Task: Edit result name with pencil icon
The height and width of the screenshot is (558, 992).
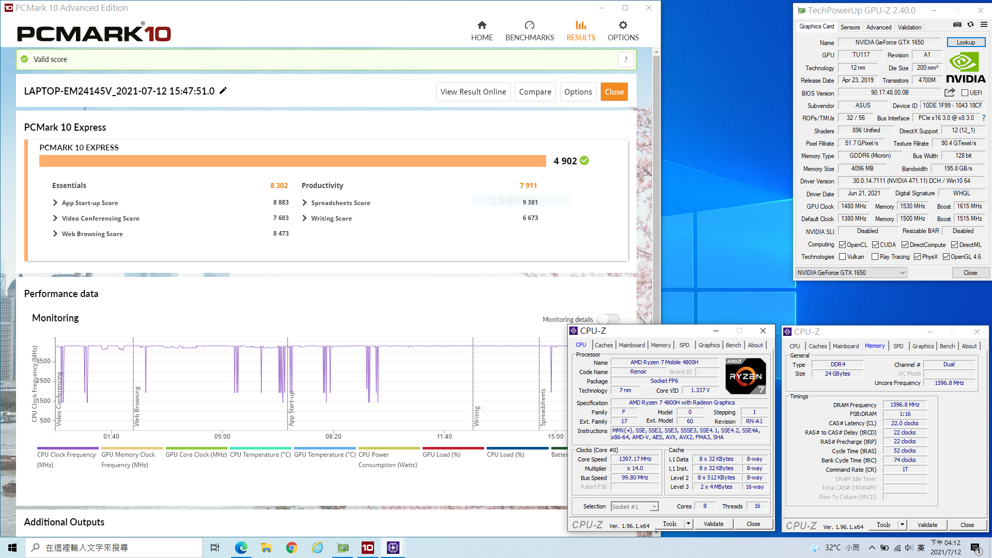Action: [223, 91]
